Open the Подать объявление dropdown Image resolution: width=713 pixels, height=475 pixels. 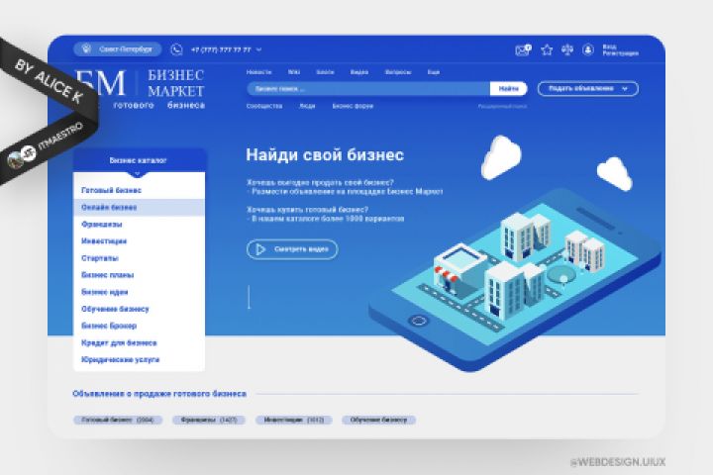(x=587, y=89)
